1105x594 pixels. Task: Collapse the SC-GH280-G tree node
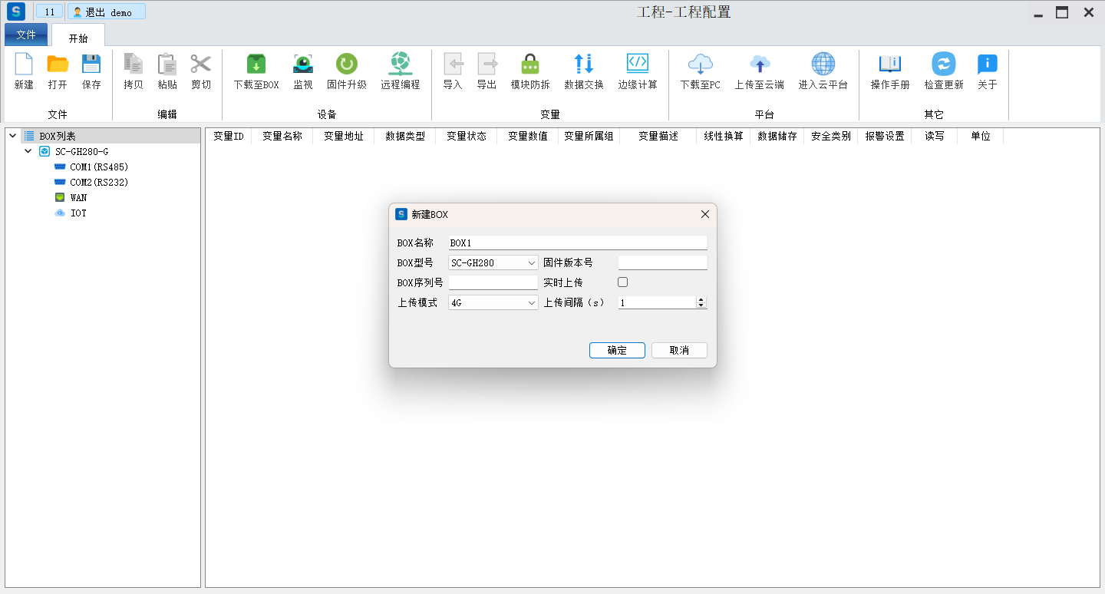coord(28,152)
